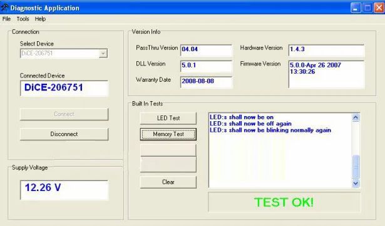Screen dimensions: 385x226
Task: Click the line 'LED:s shall now be on'
Action: [x=242, y=117]
